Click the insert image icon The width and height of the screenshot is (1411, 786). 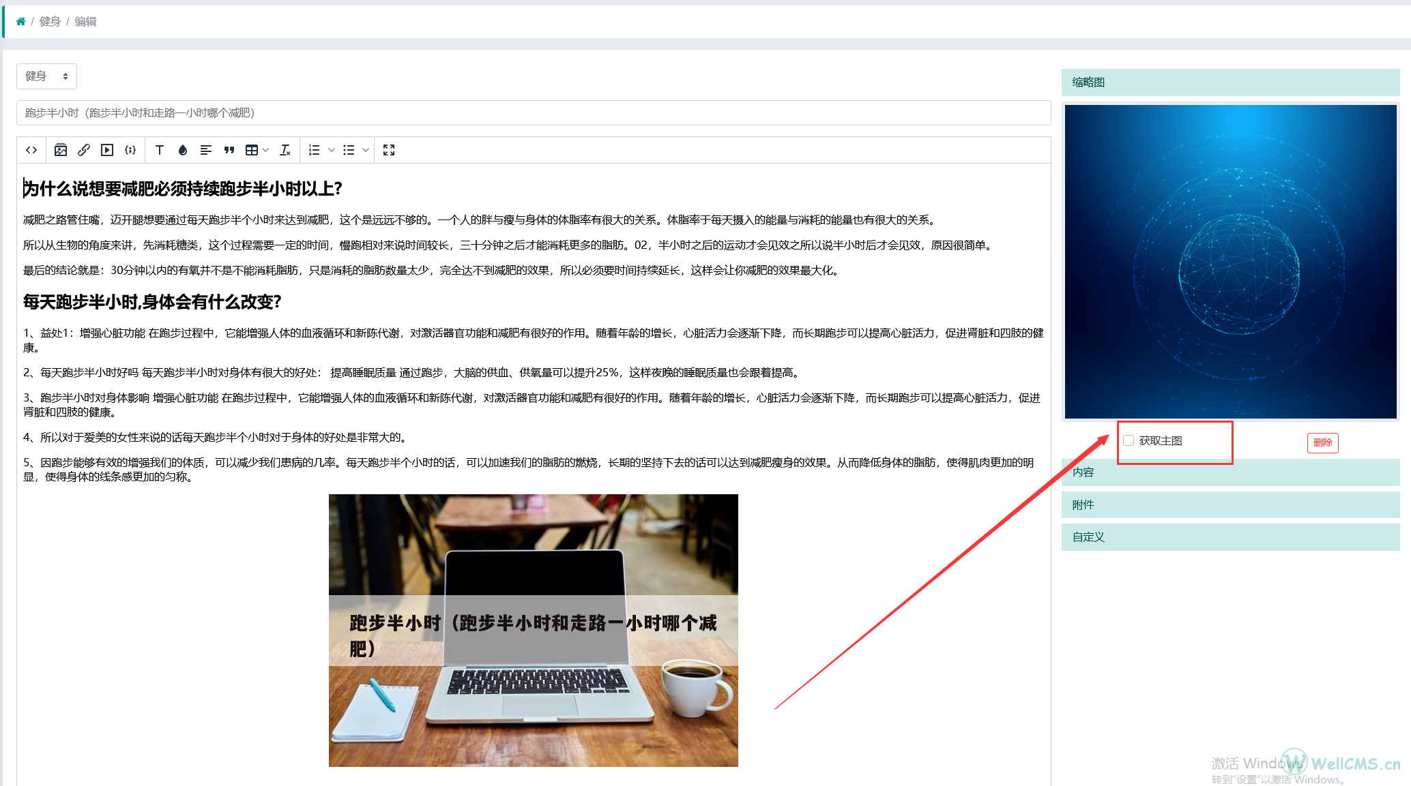coord(61,150)
